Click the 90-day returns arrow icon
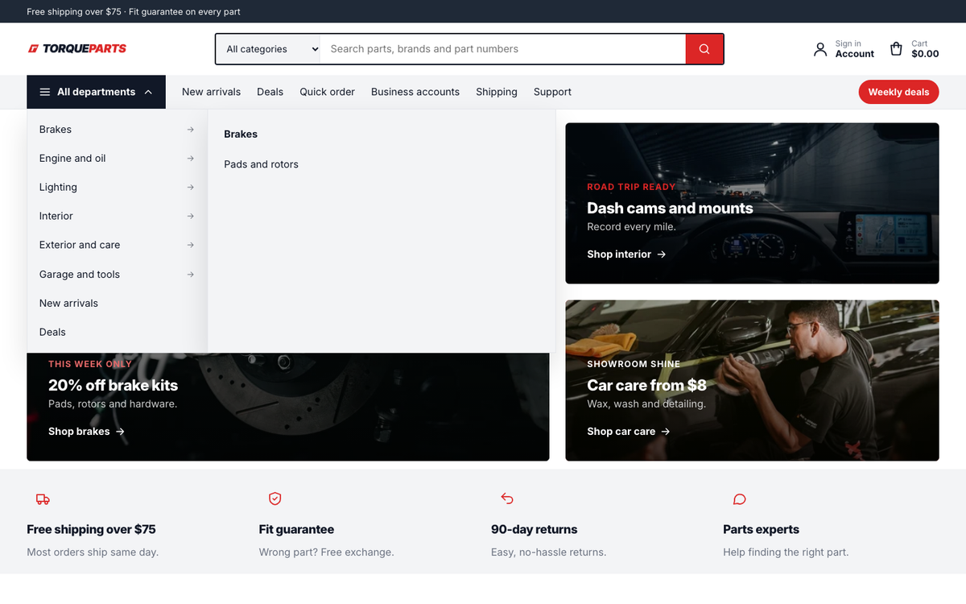The width and height of the screenshot is (966, 604). 507,499
